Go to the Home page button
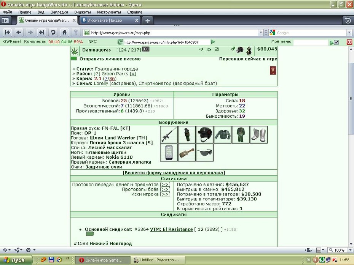This screenshot has height=265, width=354. (64, 33)
